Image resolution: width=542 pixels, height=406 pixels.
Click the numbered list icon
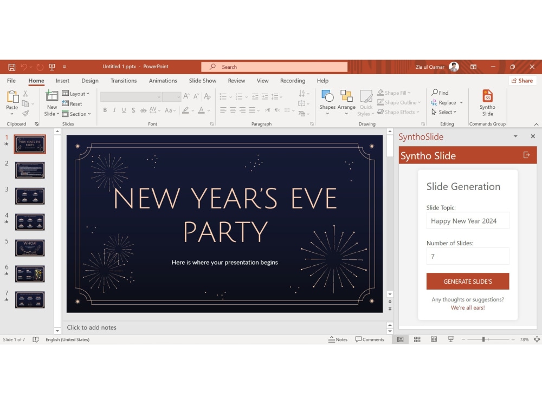[239, 96]
